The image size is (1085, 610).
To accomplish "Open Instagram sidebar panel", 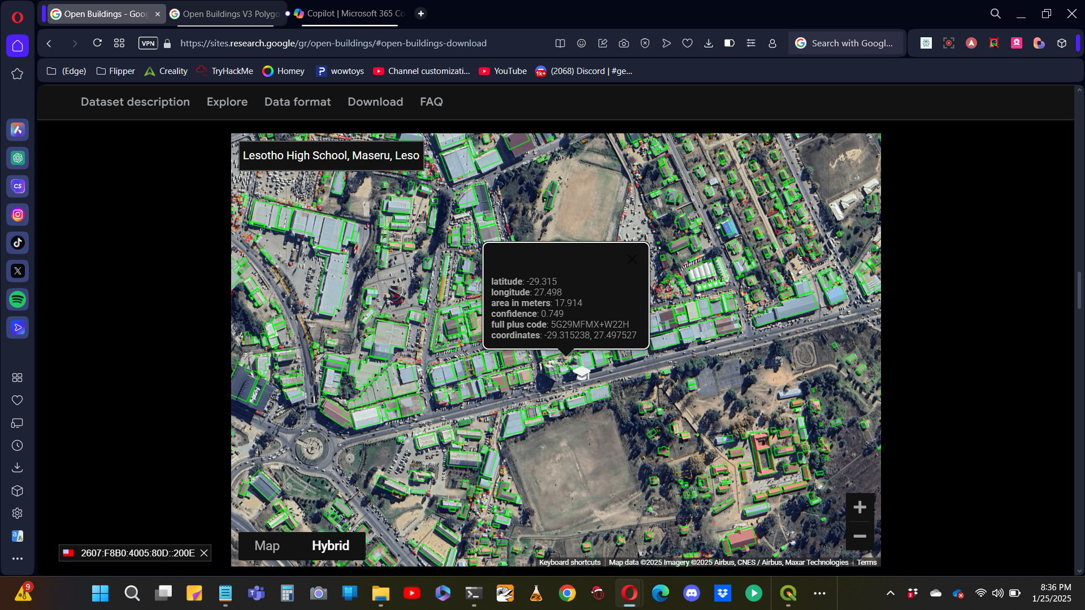I will tap(18, 215).
